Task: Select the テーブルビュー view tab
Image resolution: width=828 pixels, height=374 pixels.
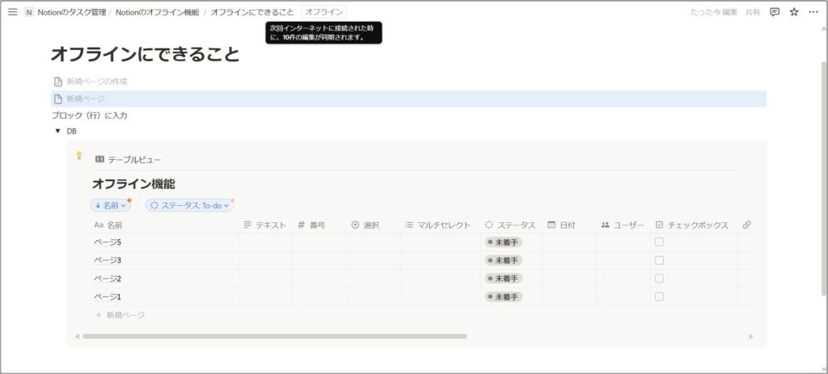Action: pos(129,159)
